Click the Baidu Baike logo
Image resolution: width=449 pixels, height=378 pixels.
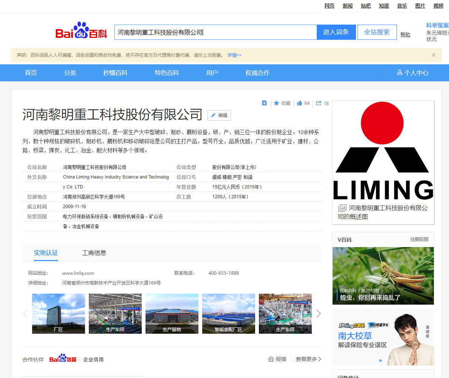pyautogui.click(x=81, y=30)
